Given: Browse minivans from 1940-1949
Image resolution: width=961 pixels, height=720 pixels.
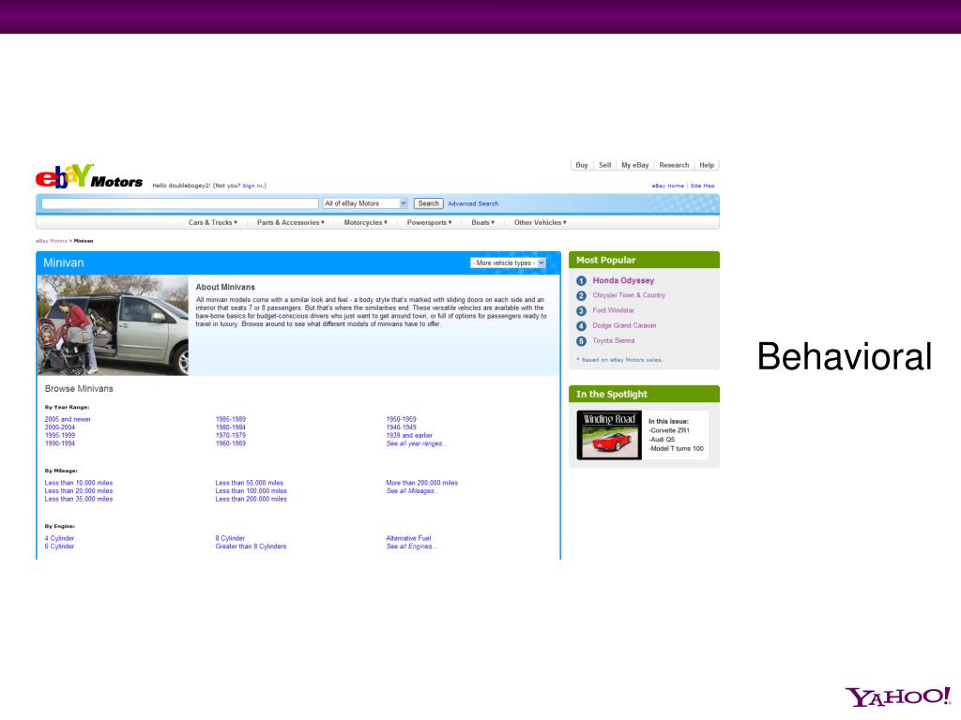Looking at the screenshot, I should click(x=401, y=427).
